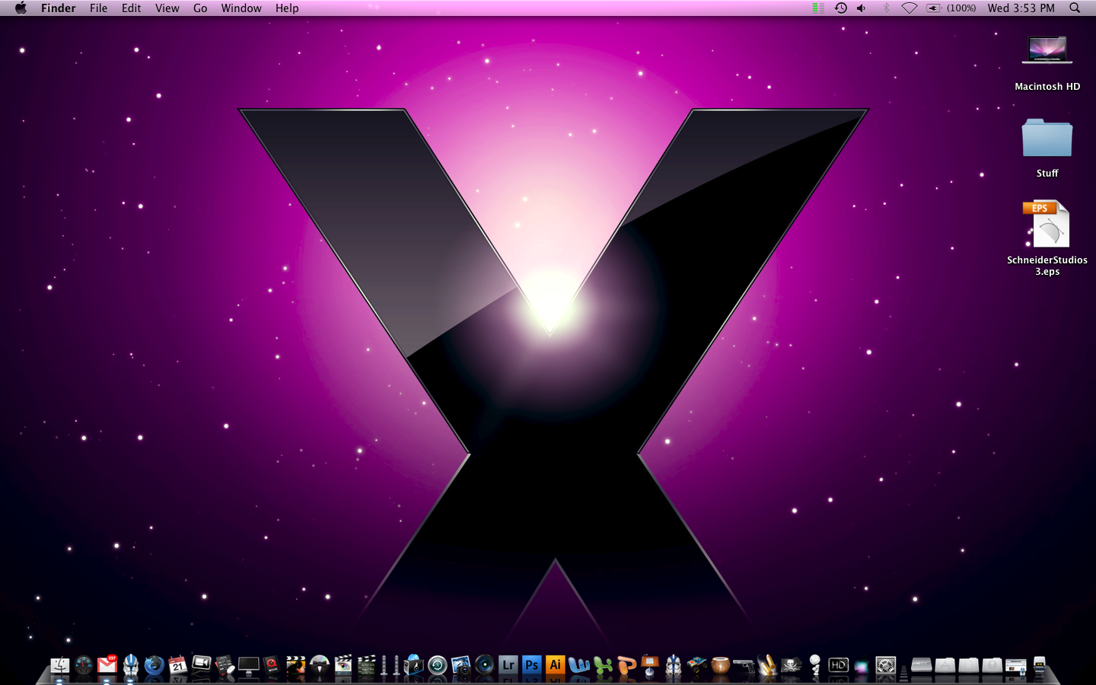Launch Dashboard gauge icon in dock
The height and width of the screenshot is (685, 1096).
pos(84,665)
